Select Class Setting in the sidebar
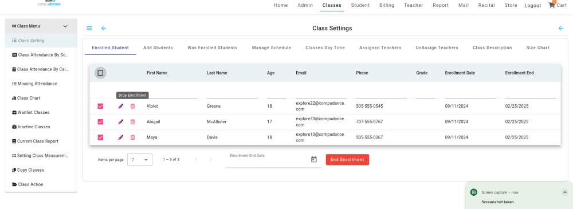The width and height of the screenshot is (573, 209). coord(41,41)
